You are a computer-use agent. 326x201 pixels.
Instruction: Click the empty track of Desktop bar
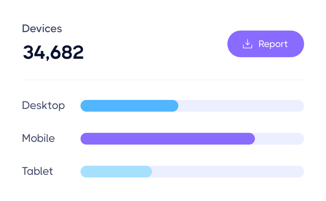coord(241,106)
